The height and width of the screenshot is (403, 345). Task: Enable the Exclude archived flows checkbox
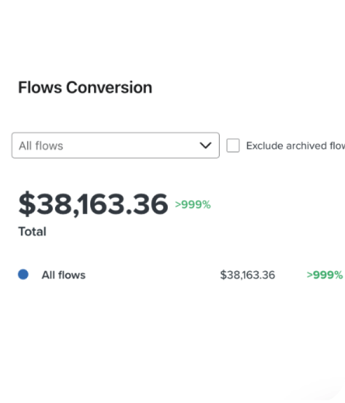point(233,146)
